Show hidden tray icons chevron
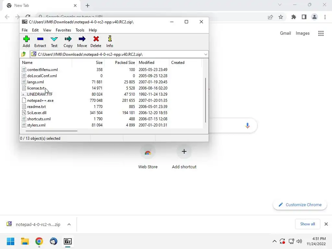The image size is (332, 249). click(x=274, y=241)
